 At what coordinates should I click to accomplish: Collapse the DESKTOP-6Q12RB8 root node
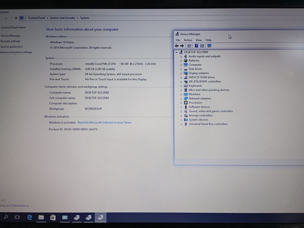pos(176,52)
